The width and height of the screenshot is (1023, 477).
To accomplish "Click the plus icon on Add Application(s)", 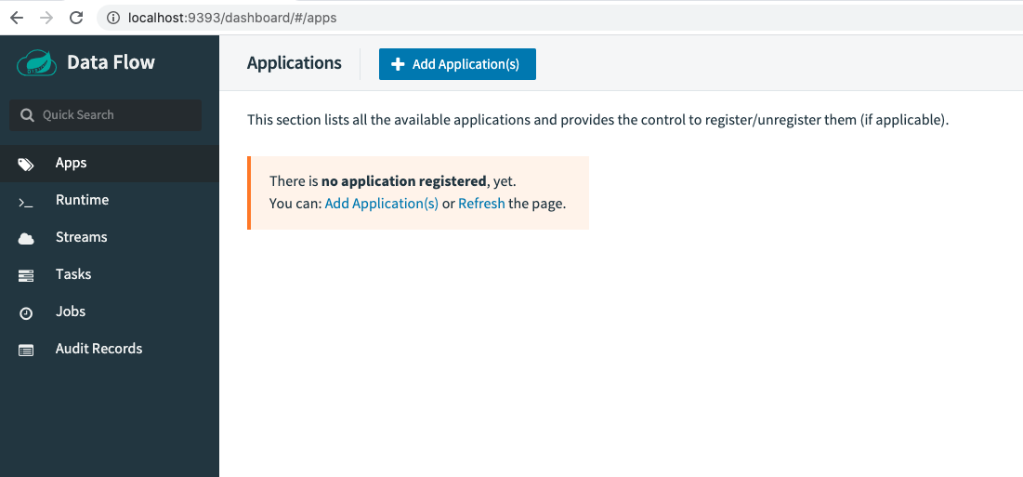I will click(398, 64).
